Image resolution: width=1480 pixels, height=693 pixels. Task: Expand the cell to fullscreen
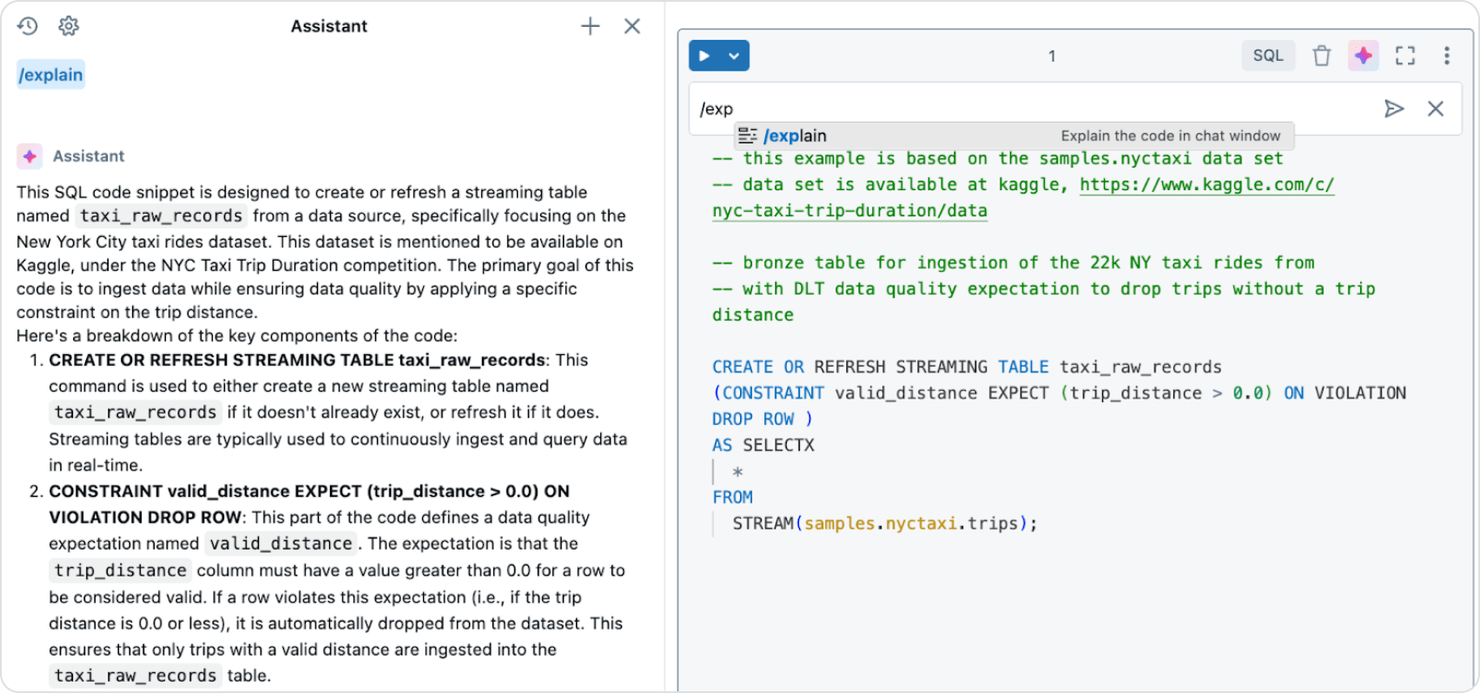(x=1404, y=56)
